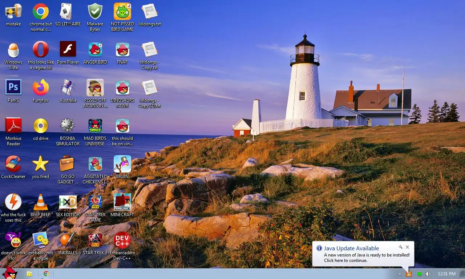
Task: Open the 'ANGER BIRD' game shortcut
Action: click(95, 50)
